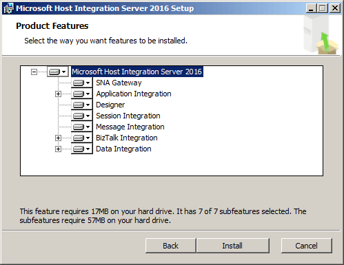The width and height of the screenshot is (344, 265).
Task: Open install options for Data Integration
Action: tap(81, 149)
